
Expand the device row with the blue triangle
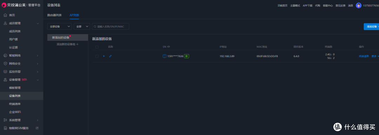(104, 56)
